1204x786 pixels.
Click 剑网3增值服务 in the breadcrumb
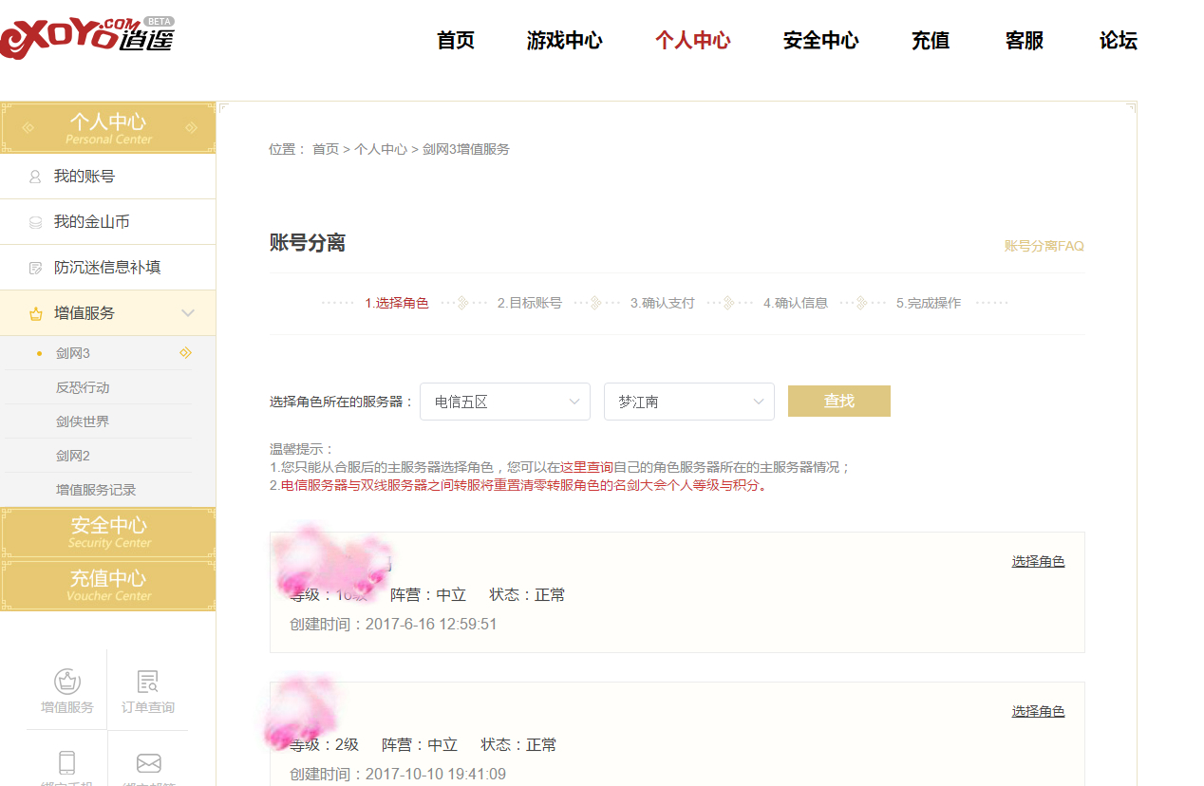(466, 149)
